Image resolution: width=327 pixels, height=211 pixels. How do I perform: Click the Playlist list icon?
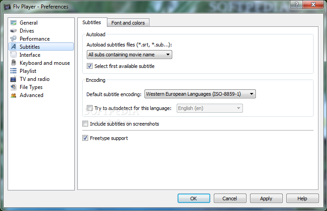pyautogui.click(x=13, y=71)
